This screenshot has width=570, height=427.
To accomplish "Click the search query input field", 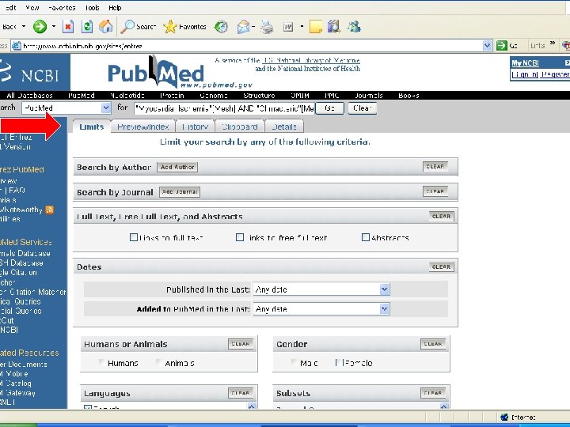I will pos(224,108).
